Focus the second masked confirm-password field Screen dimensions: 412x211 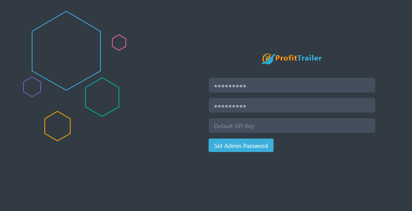292,105
